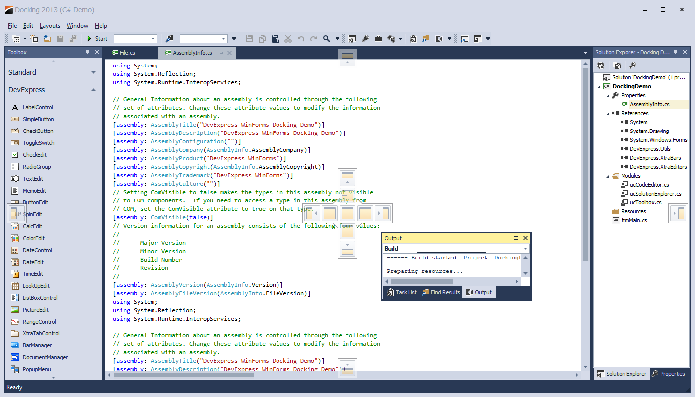This screenshot has height=397, width=695.
Task: Click the Find magnifier icon in toolbar
Action: (326, 39)
